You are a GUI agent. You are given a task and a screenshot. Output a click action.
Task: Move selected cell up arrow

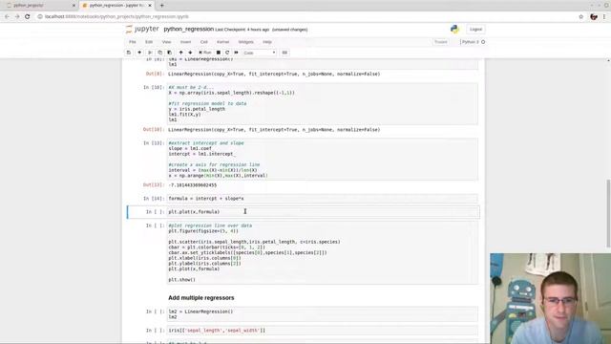coord(180,53)
